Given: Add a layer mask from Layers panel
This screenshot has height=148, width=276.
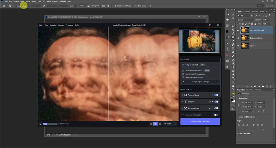Looking at the screenshot, I should 255,87.
